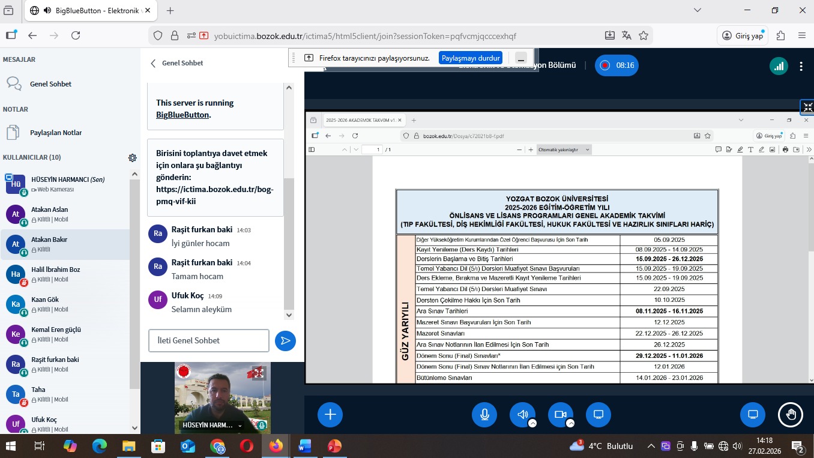Screen dimensions: 814x458
Task: Open the dropdown on HÜSEYİN HARM... webcam label
Action: point(240,425)
